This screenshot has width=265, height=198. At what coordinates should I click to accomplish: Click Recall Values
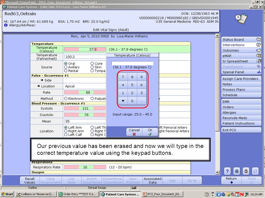[30, 180]
